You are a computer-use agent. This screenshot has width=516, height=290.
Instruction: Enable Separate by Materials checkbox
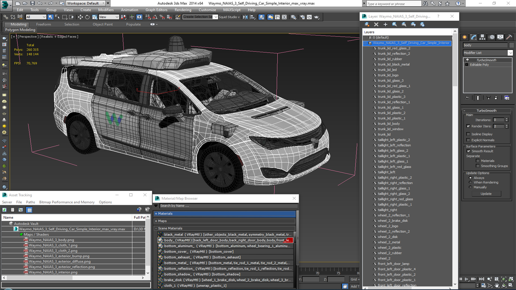point(478,161)
